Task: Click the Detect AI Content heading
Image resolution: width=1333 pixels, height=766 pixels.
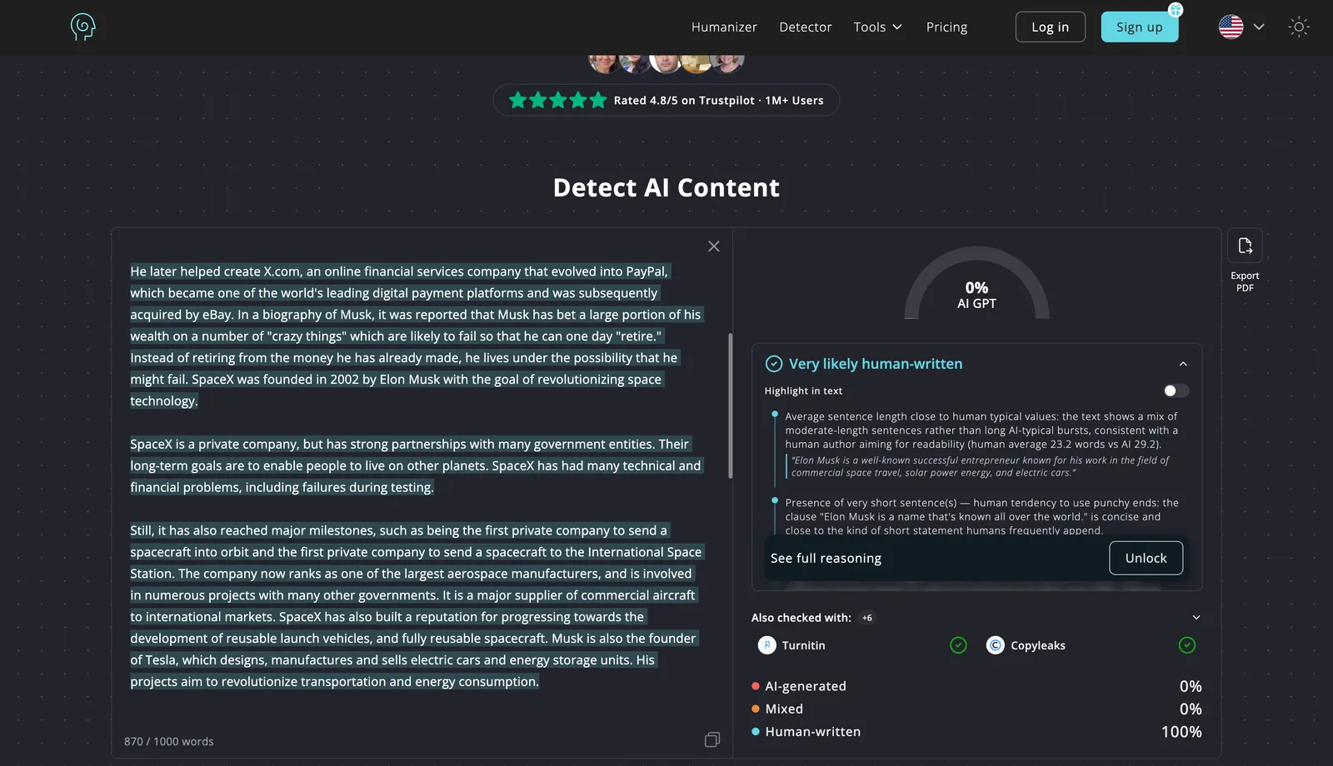Action: coord(666,187)
